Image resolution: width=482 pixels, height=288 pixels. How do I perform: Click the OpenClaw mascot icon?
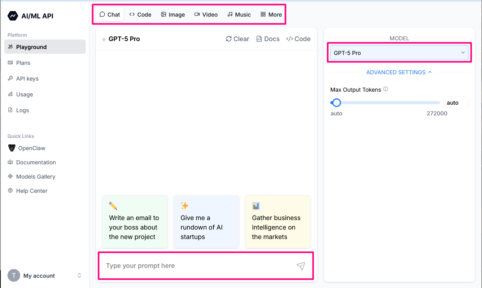coord(11,148)
